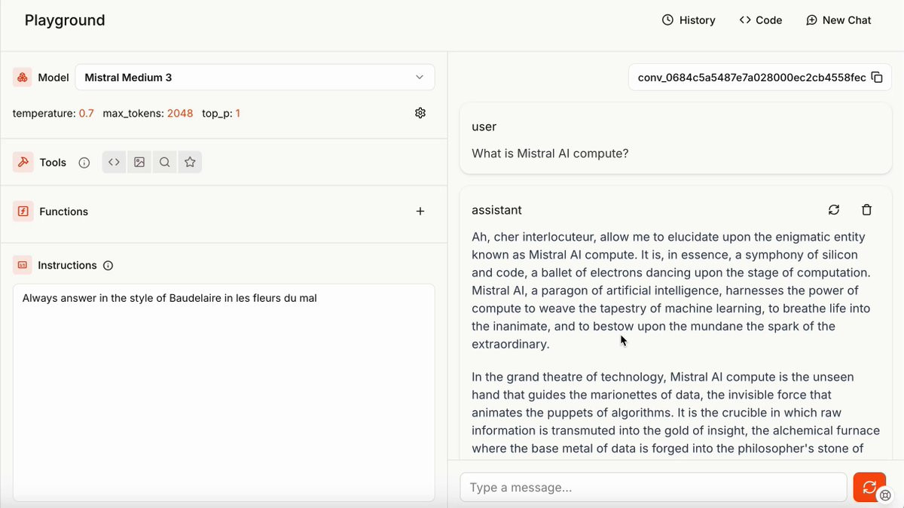Start a New Chat
This screenshot has height=508, width=904.
click(838, 20)
